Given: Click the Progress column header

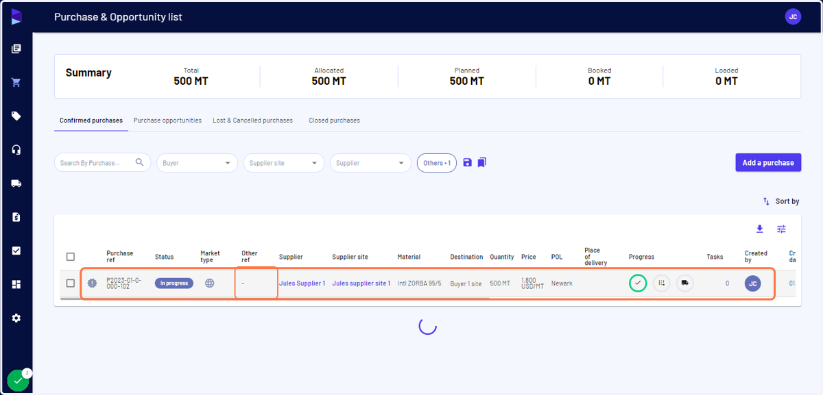Looking at the screenshot, I should click(x=641, y=257).
